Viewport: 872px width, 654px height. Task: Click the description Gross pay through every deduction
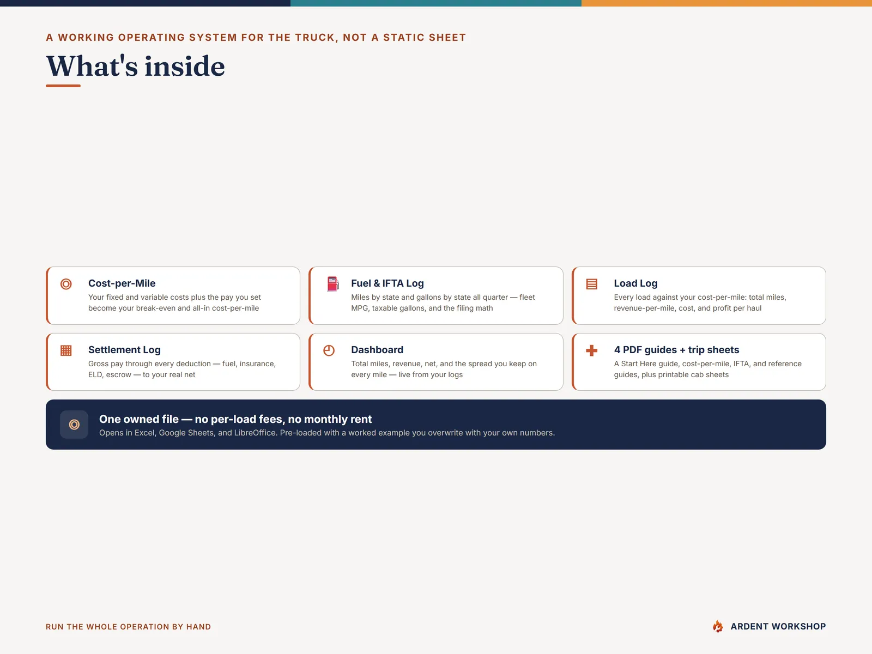(182, 369)
